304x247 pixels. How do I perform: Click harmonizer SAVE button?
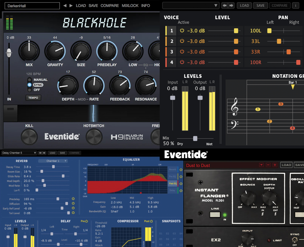260,6
